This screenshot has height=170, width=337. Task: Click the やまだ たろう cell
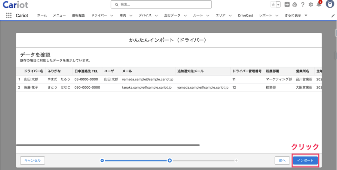59,79
